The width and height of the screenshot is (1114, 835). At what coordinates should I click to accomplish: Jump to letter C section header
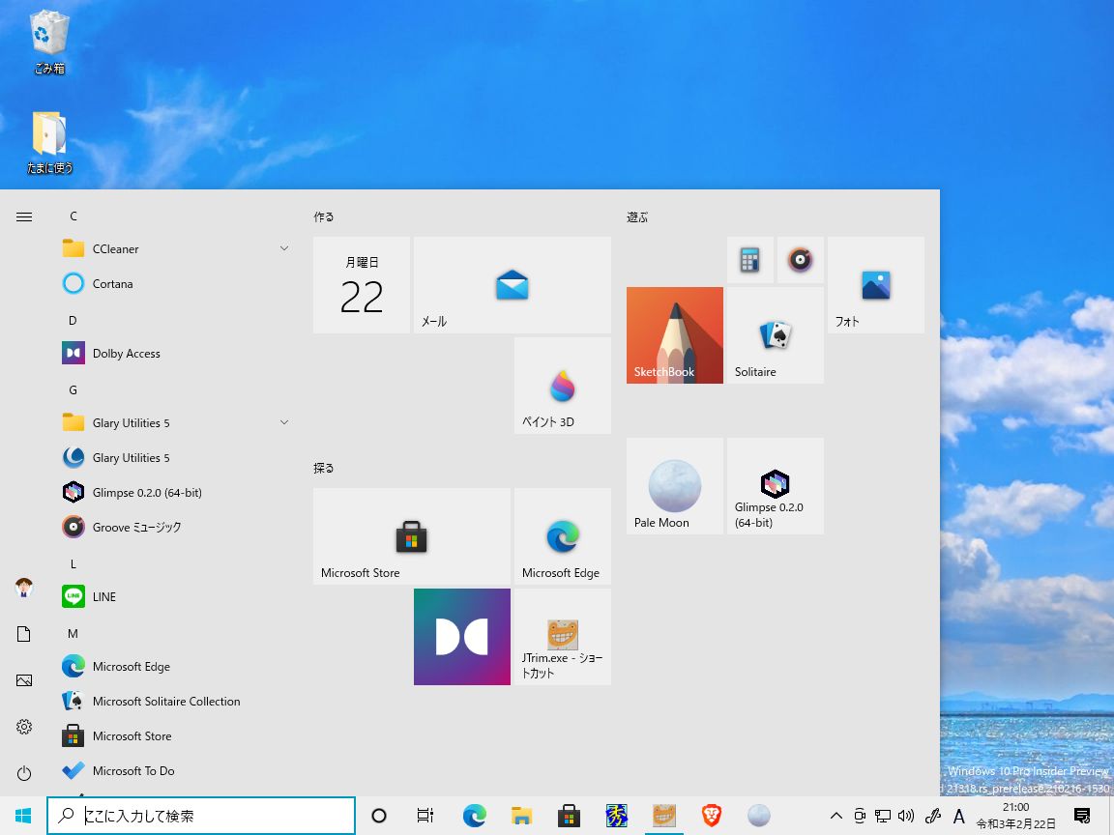click(73, 216)
